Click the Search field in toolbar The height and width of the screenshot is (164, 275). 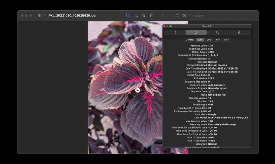[223, 16]
